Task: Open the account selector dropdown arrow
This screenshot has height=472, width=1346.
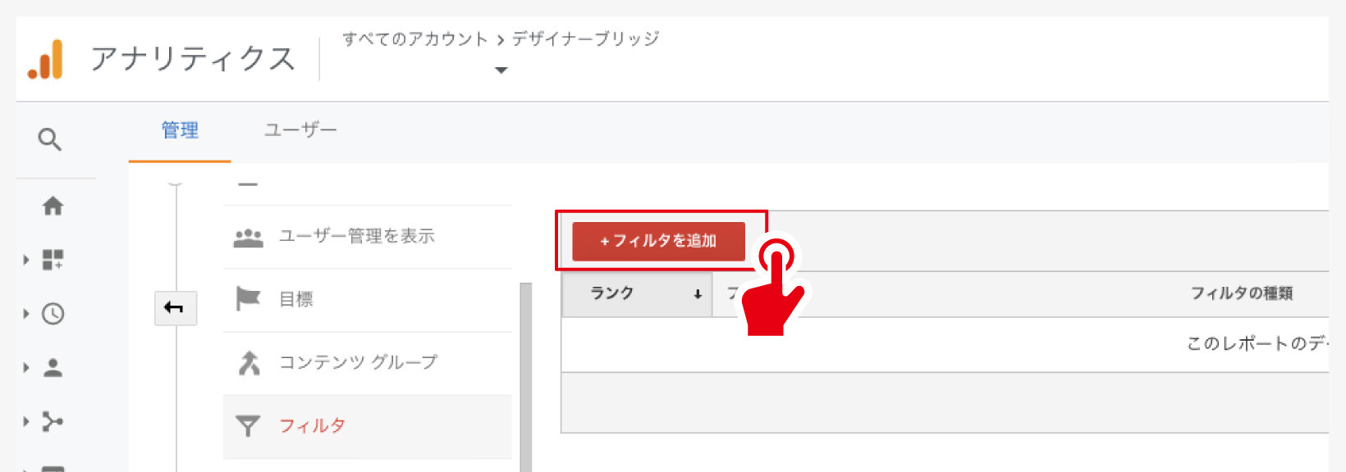Action: [501, 70]
